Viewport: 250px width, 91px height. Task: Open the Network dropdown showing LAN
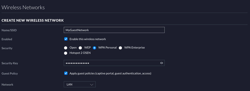79,84
